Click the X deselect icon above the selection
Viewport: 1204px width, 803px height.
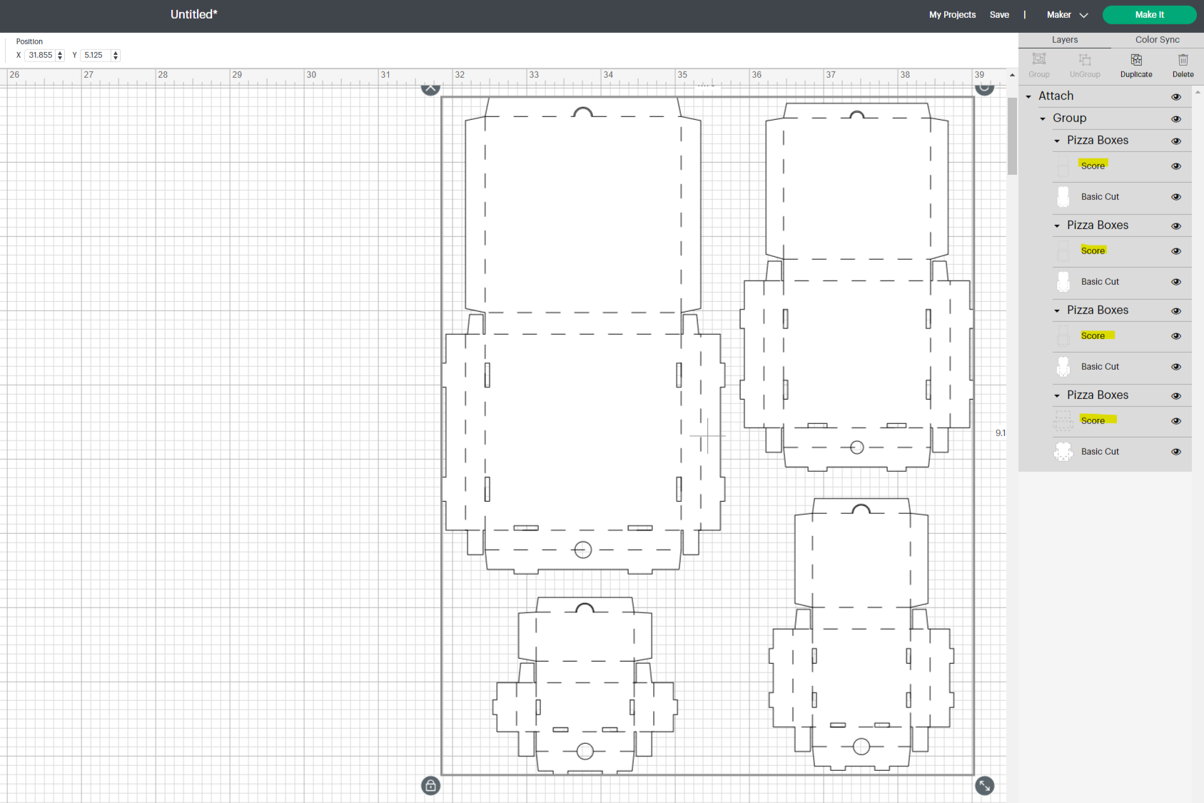(x=430, y=86)
